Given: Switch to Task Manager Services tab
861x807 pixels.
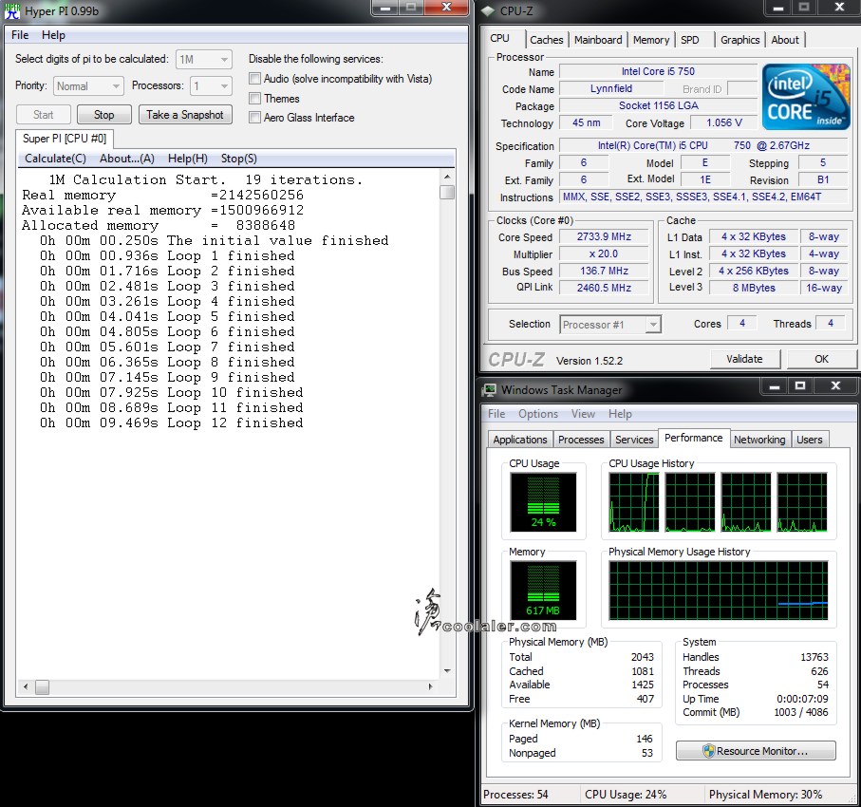Looking at the screenshot, I should point(634,440).
